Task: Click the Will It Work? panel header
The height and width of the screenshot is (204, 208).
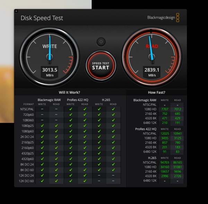Action: coord(69,92)
